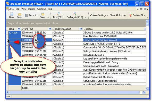The height and width of the screenshot is (101, 152).
Task: Click the horizontal scrollbar right arrow
Action: click(x=144, y=92)
